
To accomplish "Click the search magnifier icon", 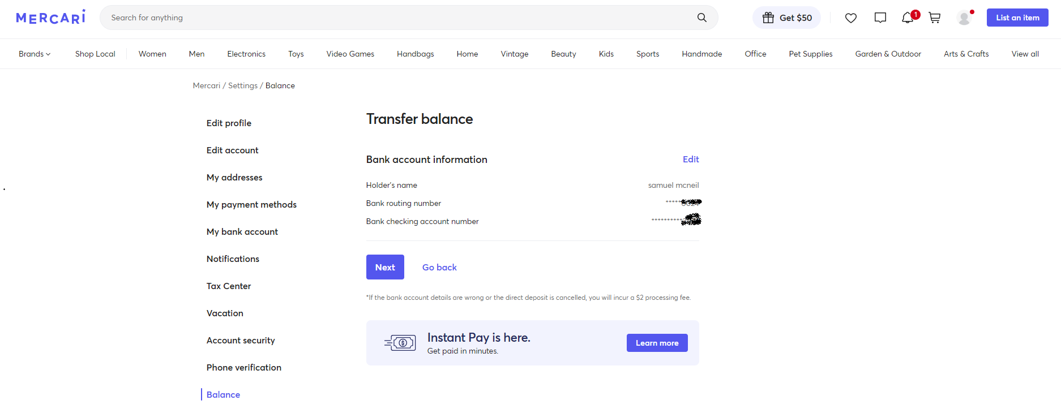I will (x=701, y=18).
